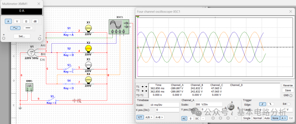The width and height of the screenshot is (296, 124).
Task: Select rising edge trigger
Action: pyautogui.click(x=262, y=104)
